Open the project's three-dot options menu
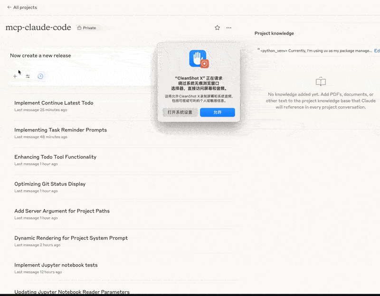380x296 pixels. [229, 28]
